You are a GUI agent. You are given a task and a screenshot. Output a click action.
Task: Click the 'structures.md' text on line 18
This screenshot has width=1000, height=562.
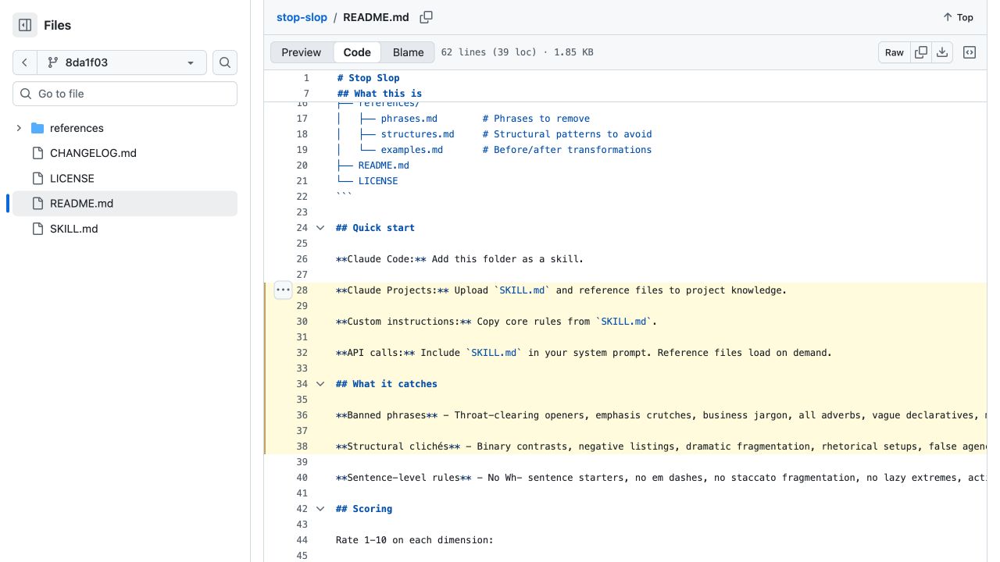coord(418,134)
